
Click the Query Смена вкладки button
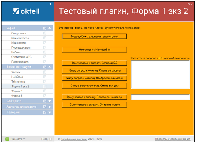coord(94,86)
